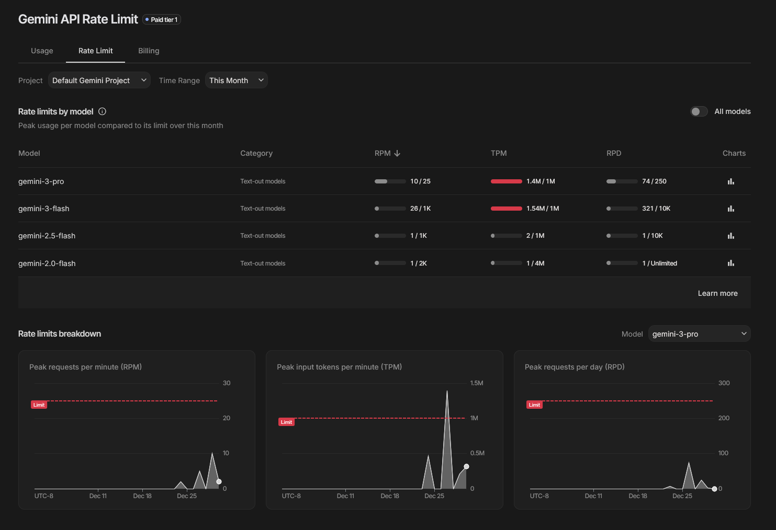Click the RPM sort arrow icon
776x530 pixels.
click(x=397, y=153)
